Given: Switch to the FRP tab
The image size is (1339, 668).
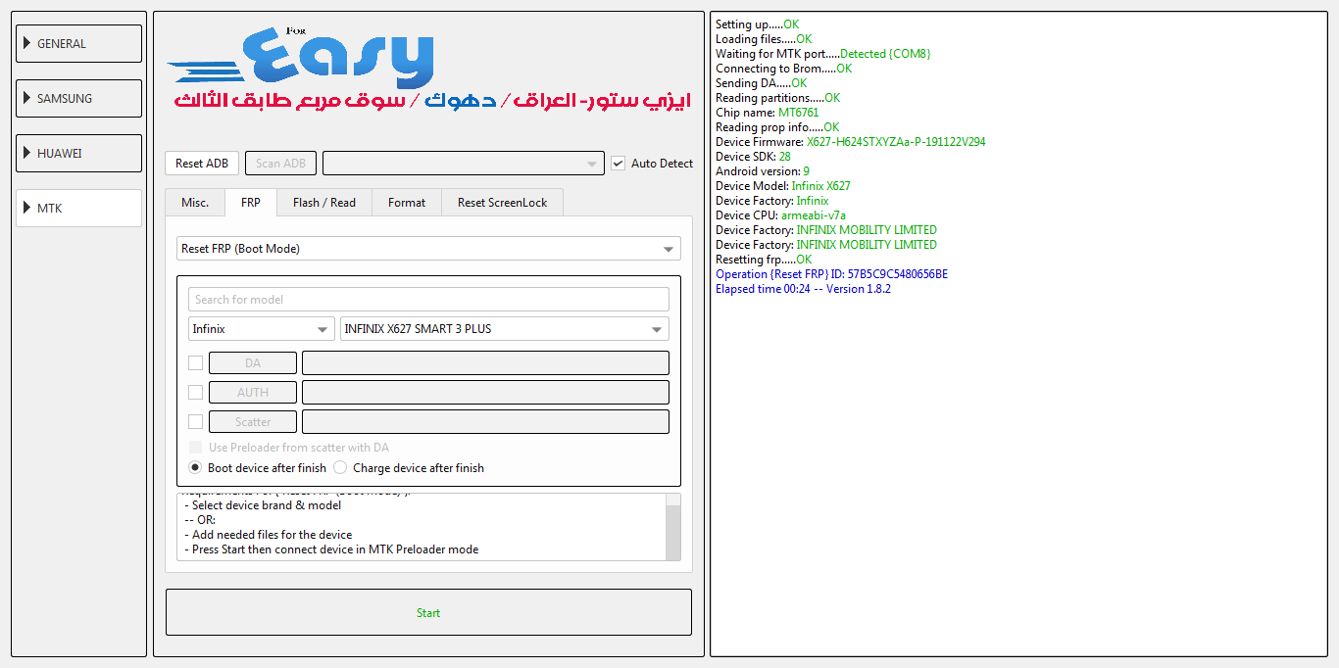Looking at the screenshot, I should [x=251, y=203].
